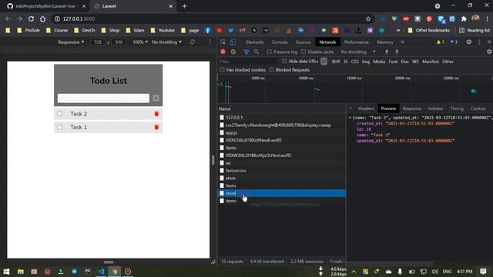Image resolution: width=493 pixels, height=277 pixels.
Task: Open the Headers tab of request details
Action: [366, 108]
